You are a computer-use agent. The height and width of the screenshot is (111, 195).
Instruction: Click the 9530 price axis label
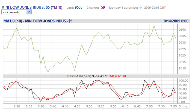tap(182, 43)
